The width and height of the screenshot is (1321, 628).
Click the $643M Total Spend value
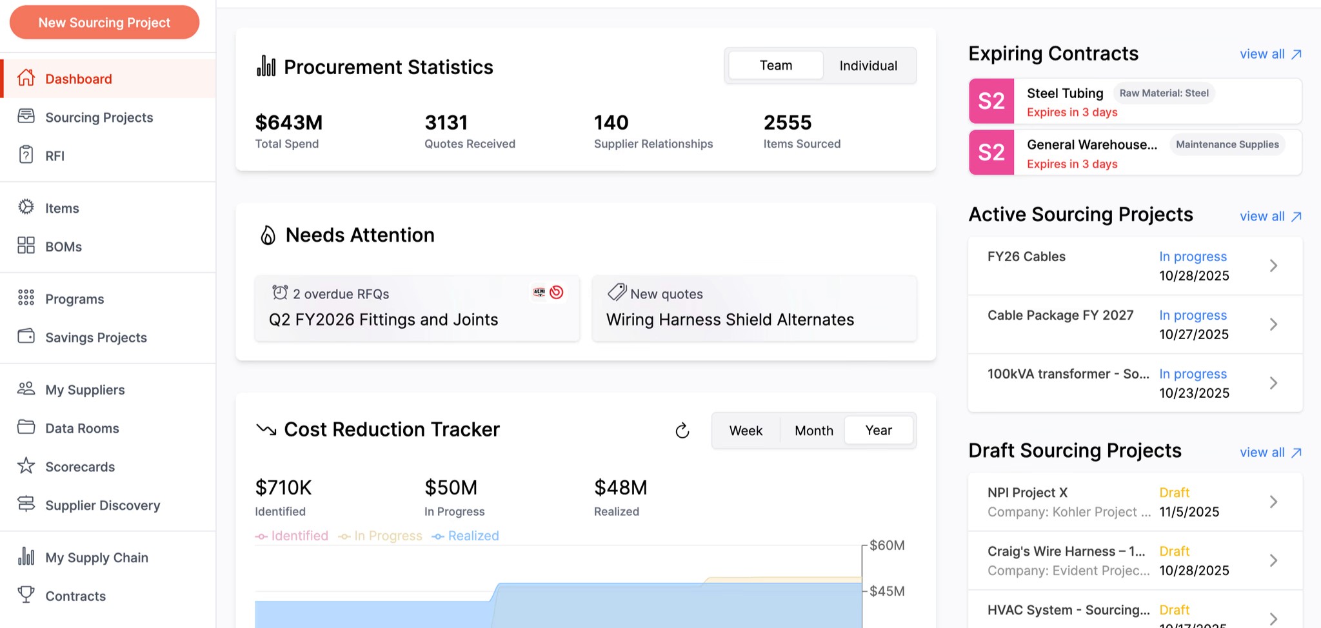pyautogui.click(x=289, y=122)
